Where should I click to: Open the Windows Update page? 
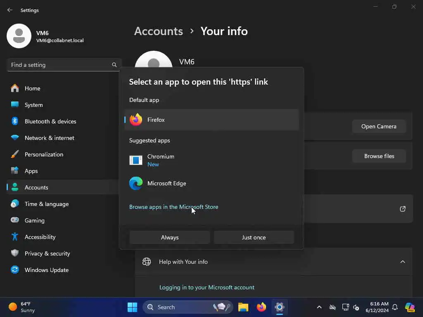coord(63,270)
